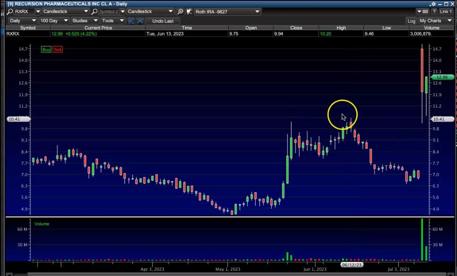This screenshot has height=276, width=457.
Task: Click the large red candlestick near 14.7
Action: 422,70
